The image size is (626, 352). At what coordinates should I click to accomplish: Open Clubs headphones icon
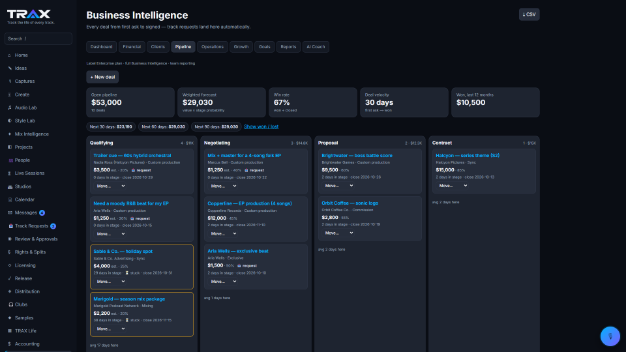click(x=10, y=304)
